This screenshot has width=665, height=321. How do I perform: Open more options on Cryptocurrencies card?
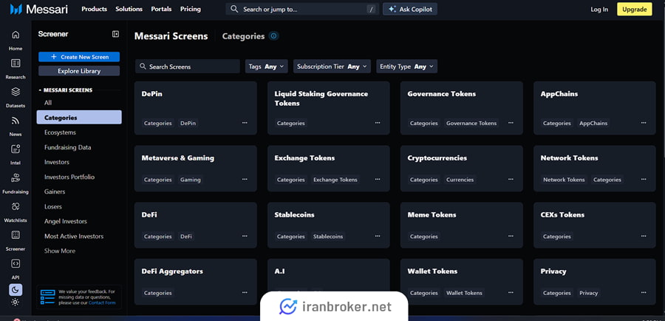[511, 179]
